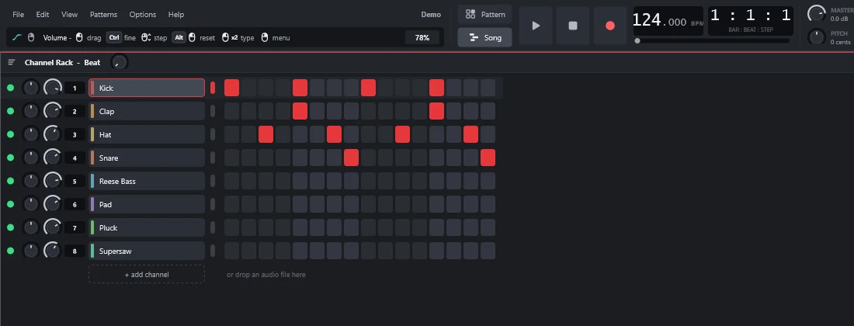Click the Clap channel selector light
This screenshot has width=854, height=326.
pos(213,111)
